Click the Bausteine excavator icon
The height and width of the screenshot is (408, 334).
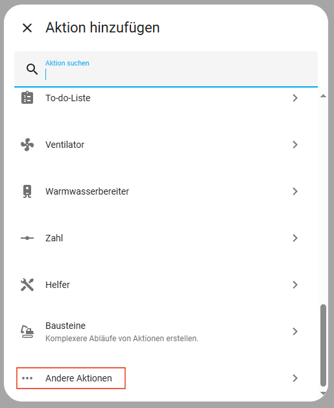coord(27,331)
